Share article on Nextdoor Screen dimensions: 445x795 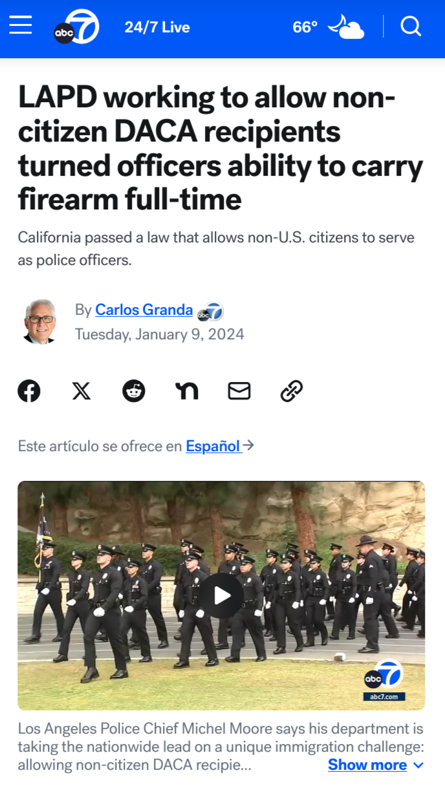point(186,391)
